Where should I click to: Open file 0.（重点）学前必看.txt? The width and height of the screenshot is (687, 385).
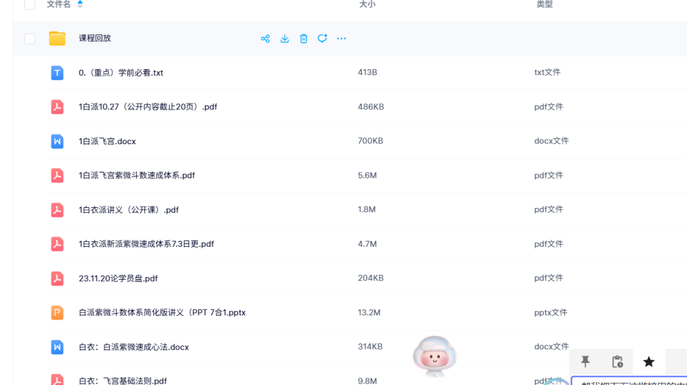pos(121,72)
